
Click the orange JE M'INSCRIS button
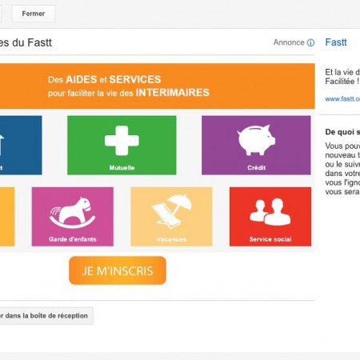click(118, 270)
